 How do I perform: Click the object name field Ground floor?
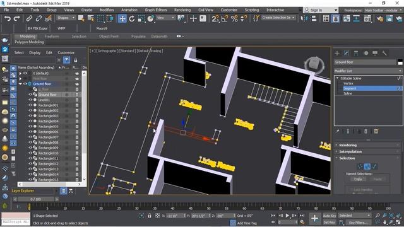[365, 62]
